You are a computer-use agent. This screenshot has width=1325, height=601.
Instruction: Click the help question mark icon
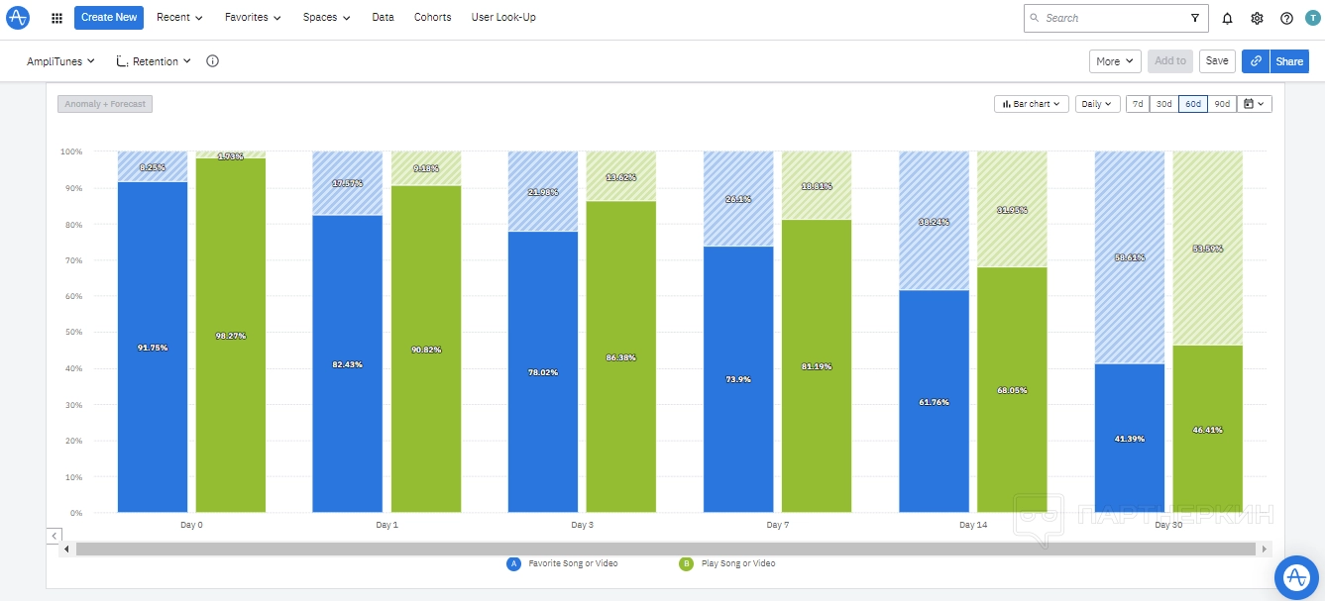[1286, 18]
